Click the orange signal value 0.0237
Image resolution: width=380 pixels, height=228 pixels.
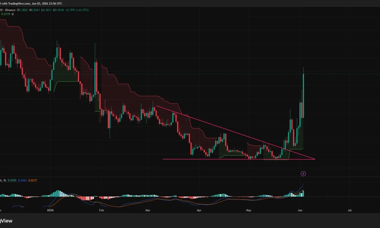click(33, 180)
